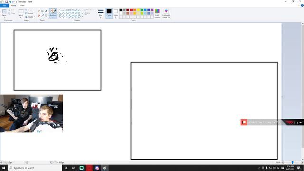This screenshot has width=304, height=171.
Task: Select the Text tool
Action: pos(46,11)
